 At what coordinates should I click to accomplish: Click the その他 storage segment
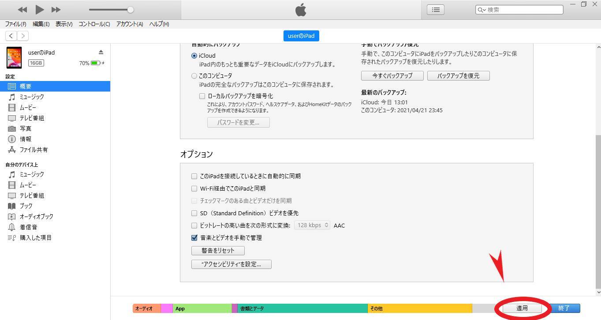(420, 309)
